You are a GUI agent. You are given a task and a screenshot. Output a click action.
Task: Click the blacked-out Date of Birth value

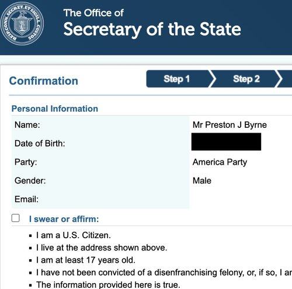[x=226, y=142]
